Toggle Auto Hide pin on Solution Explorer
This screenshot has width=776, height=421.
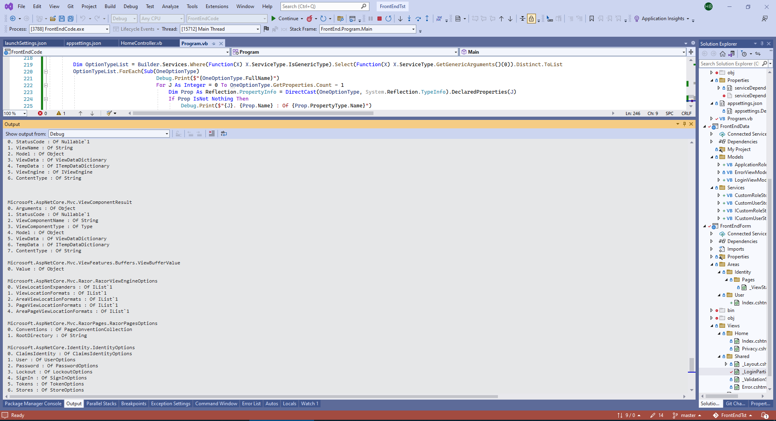[x=762, y=44]
